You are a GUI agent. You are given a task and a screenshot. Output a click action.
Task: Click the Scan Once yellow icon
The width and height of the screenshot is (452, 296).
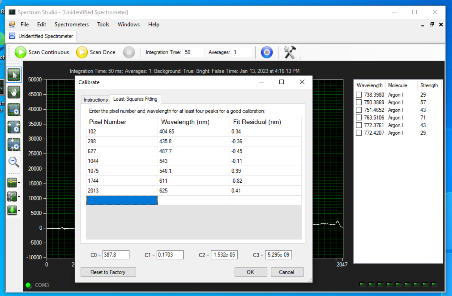(x=82, y=52)
